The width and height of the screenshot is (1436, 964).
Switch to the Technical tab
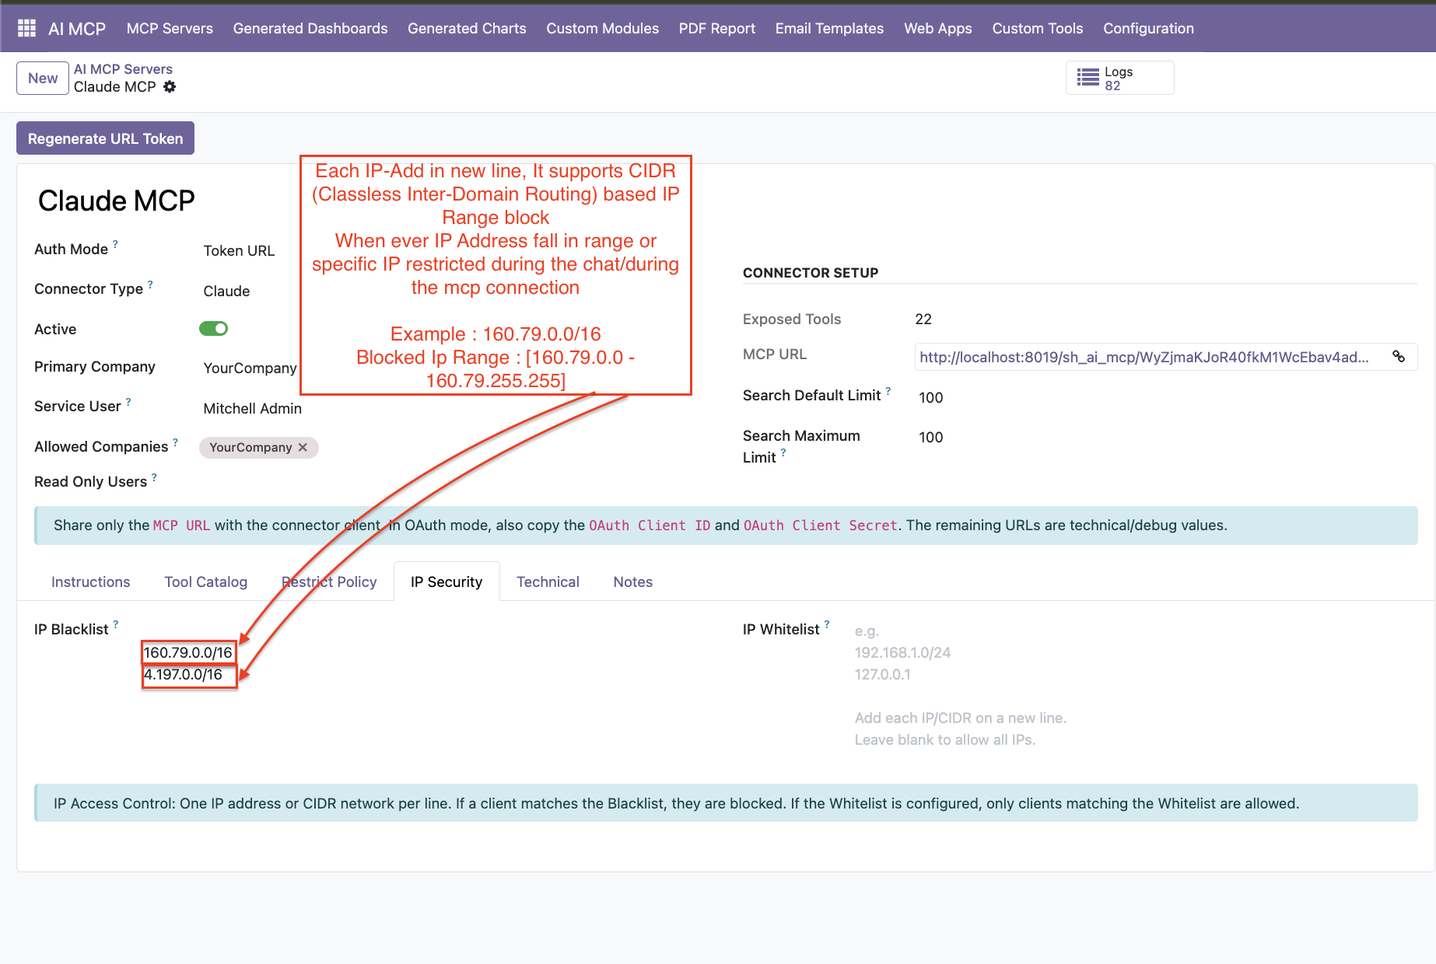[x=548, y=582]
